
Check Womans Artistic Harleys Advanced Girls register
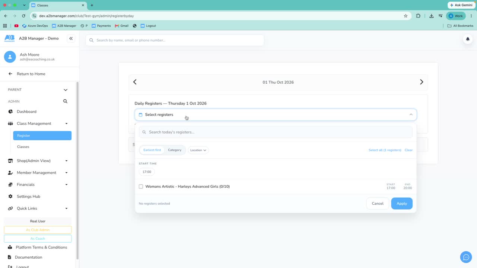[x=141, y=186]
